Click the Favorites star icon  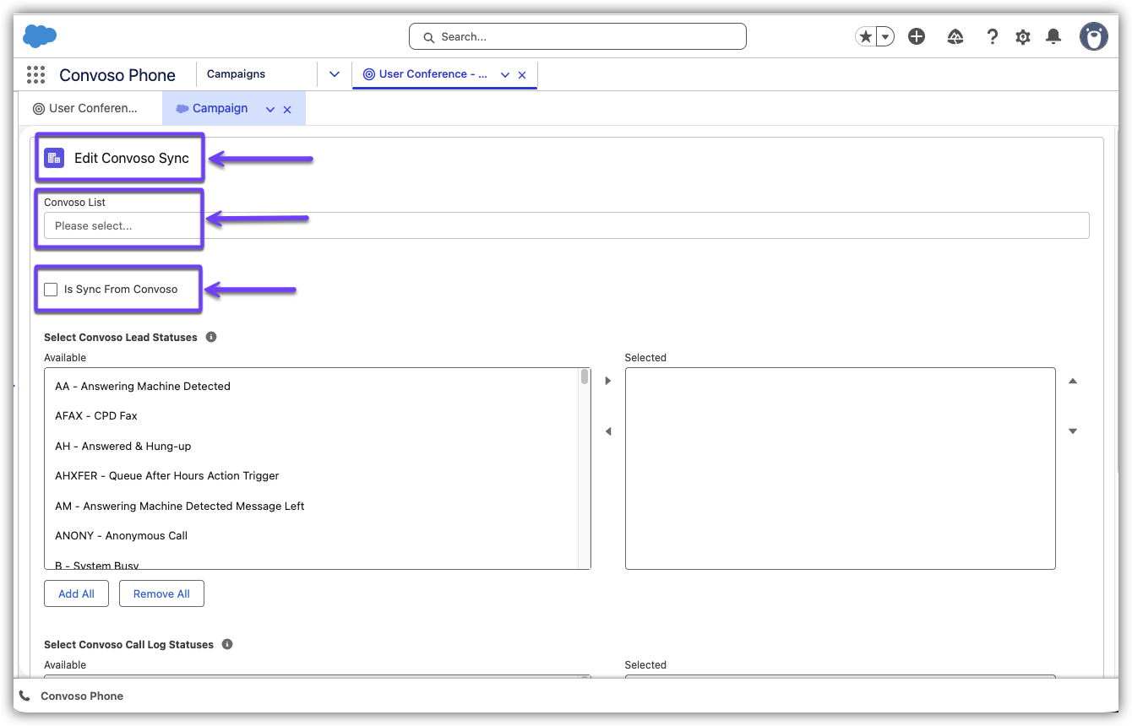tap(865, 36)
